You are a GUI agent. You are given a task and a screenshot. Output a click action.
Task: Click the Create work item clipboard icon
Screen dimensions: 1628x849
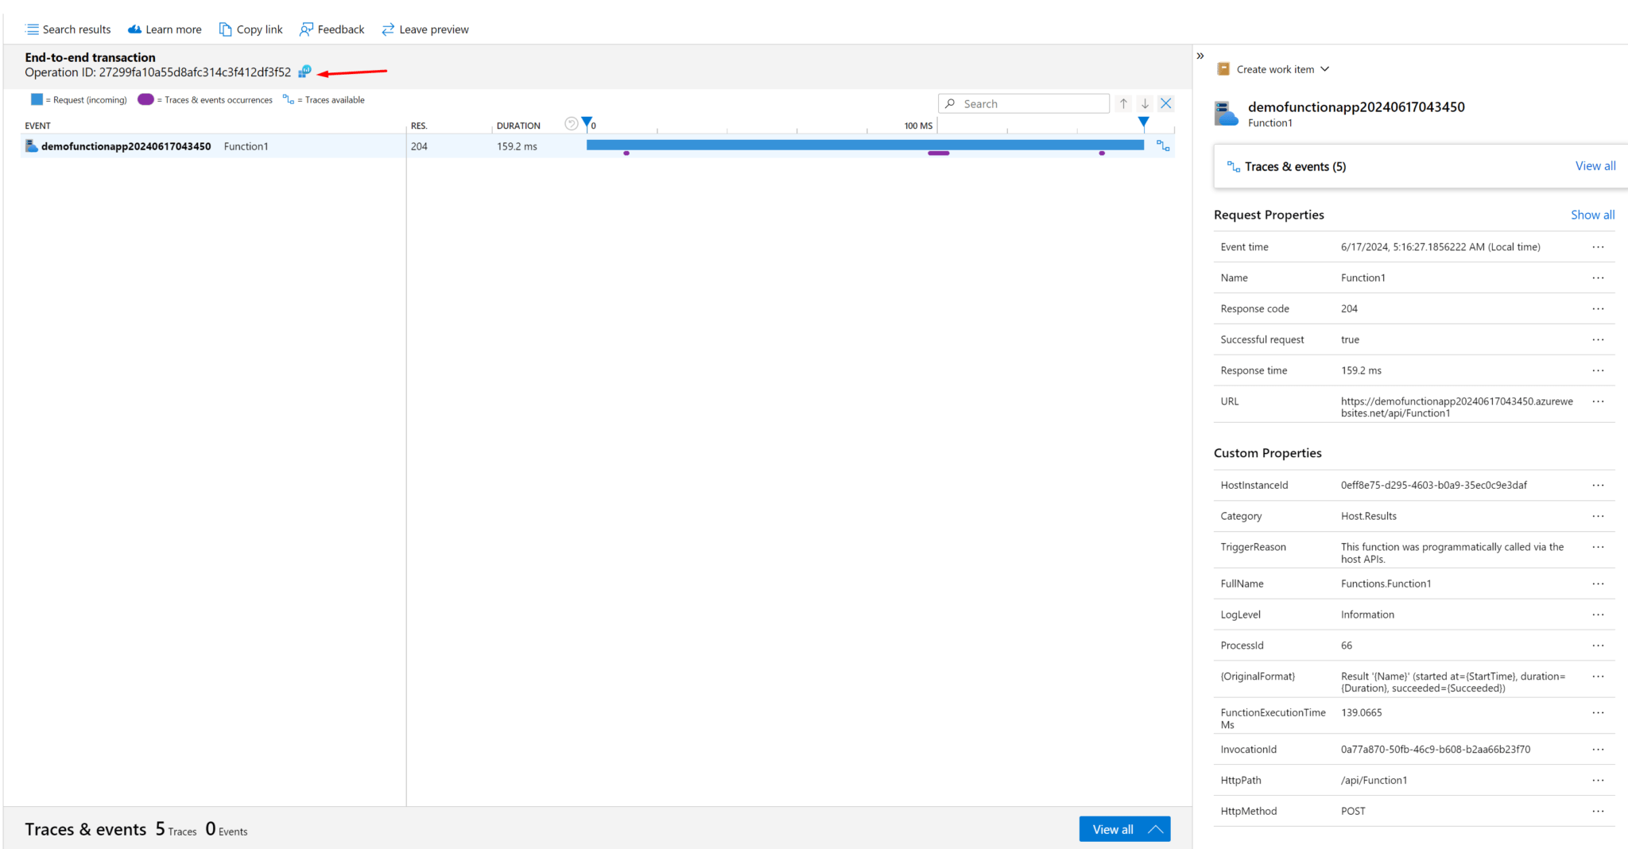tap(1222, 69)
